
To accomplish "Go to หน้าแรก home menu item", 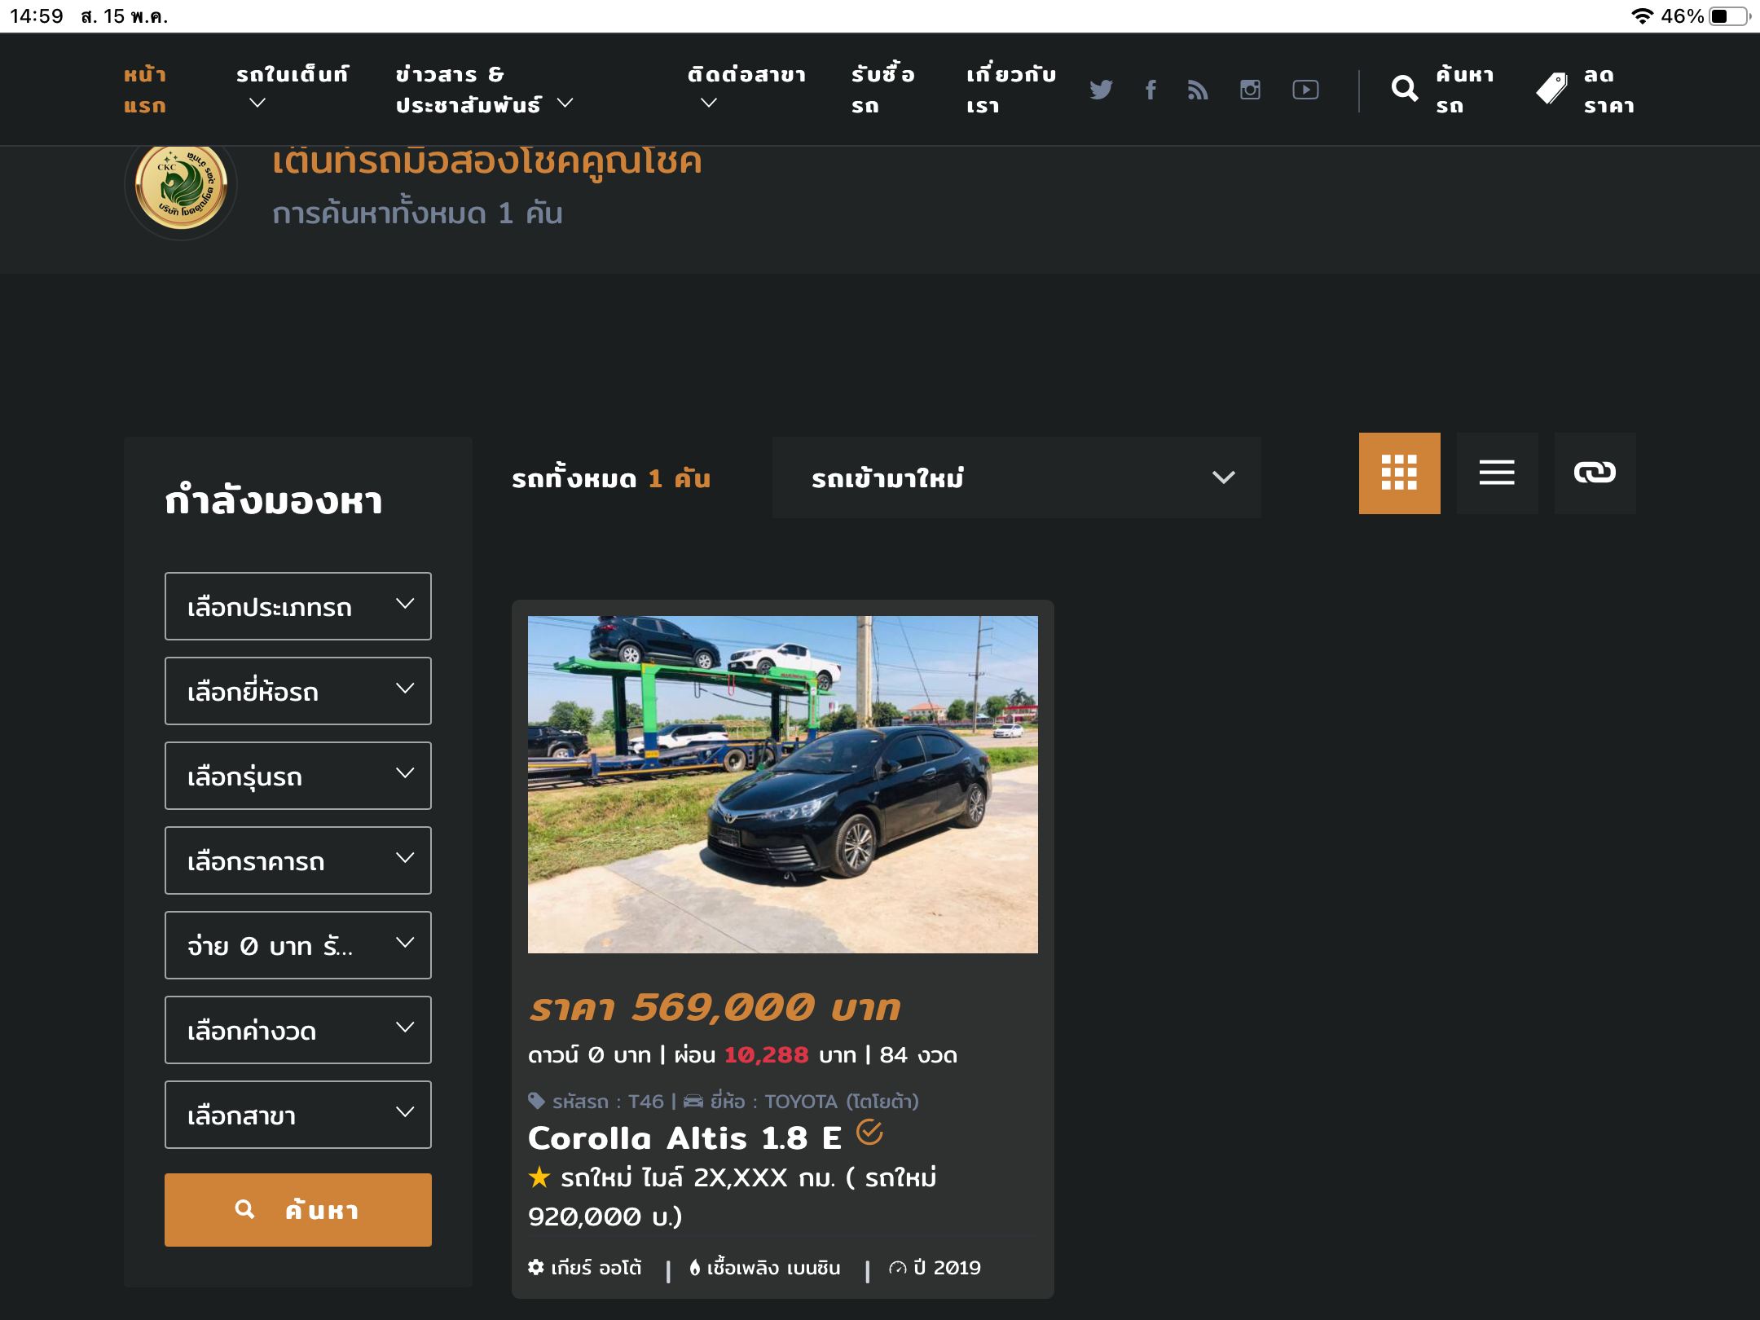I will [x=145, y=90].
